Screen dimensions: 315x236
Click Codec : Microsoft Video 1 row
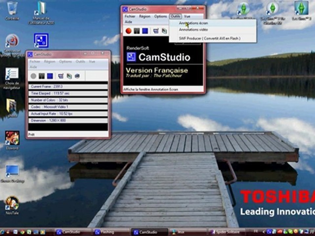(68, 107)
